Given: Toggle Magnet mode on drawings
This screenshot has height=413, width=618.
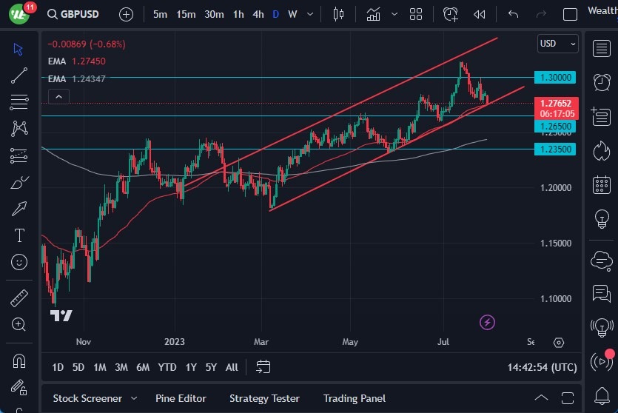Looking at the screenshot, I should click(19, 361).
